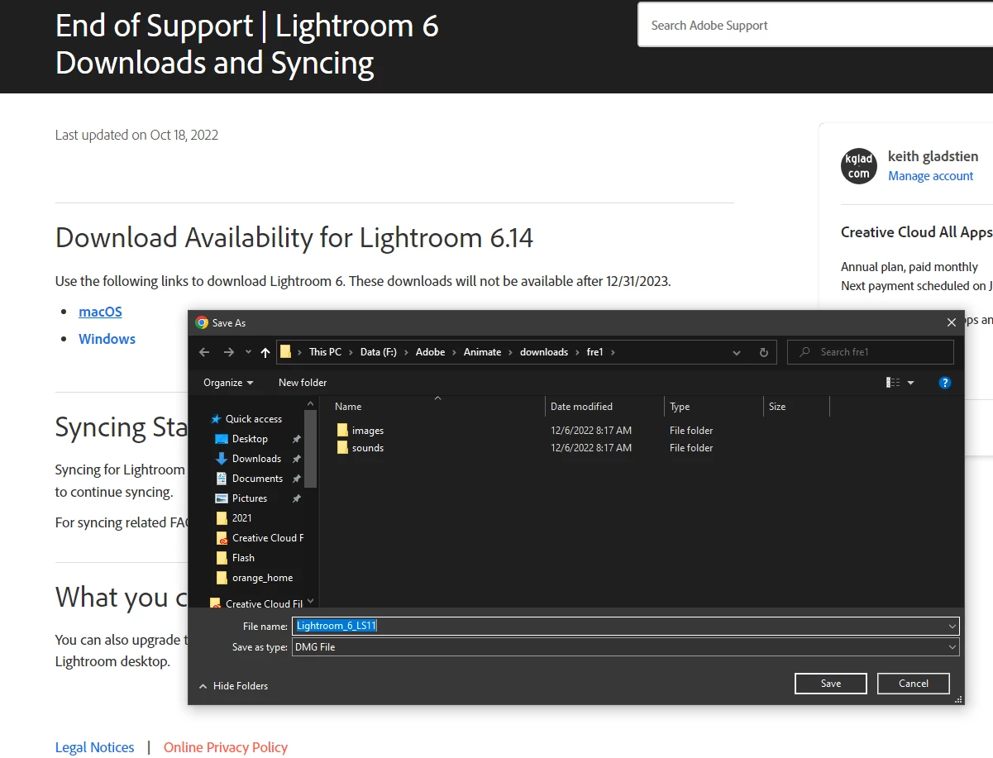Open Desktop in navigation pane
The width and height of the screenshot is (993, 758).
(x=241, y=439)
